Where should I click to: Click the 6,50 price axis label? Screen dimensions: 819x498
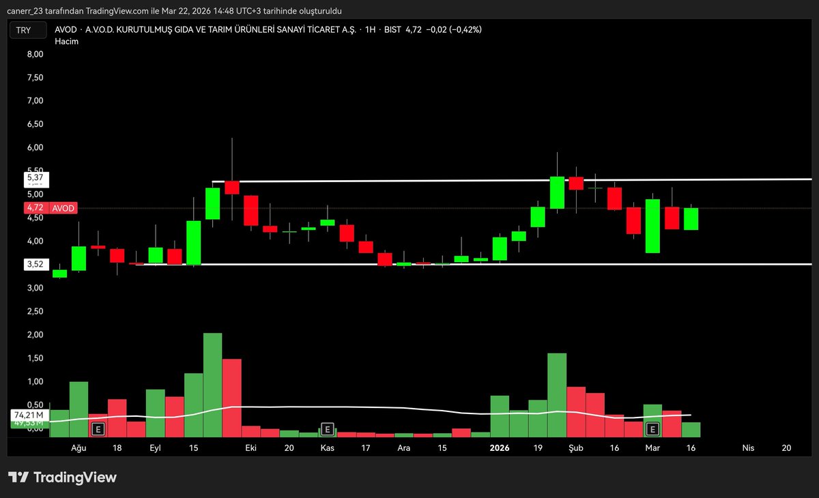coord(34,124)
